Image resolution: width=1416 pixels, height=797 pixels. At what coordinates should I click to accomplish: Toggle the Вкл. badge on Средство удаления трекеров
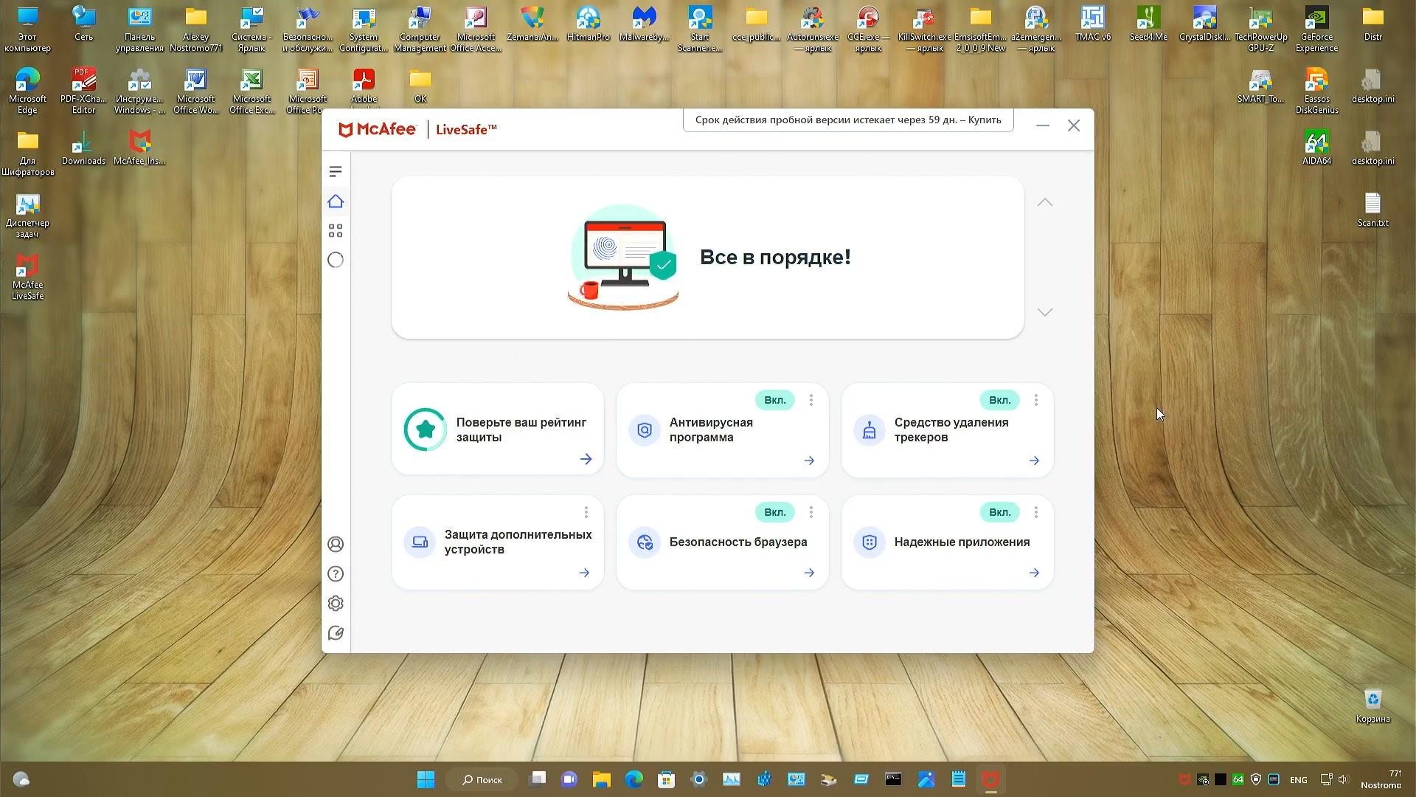[999, 400]
